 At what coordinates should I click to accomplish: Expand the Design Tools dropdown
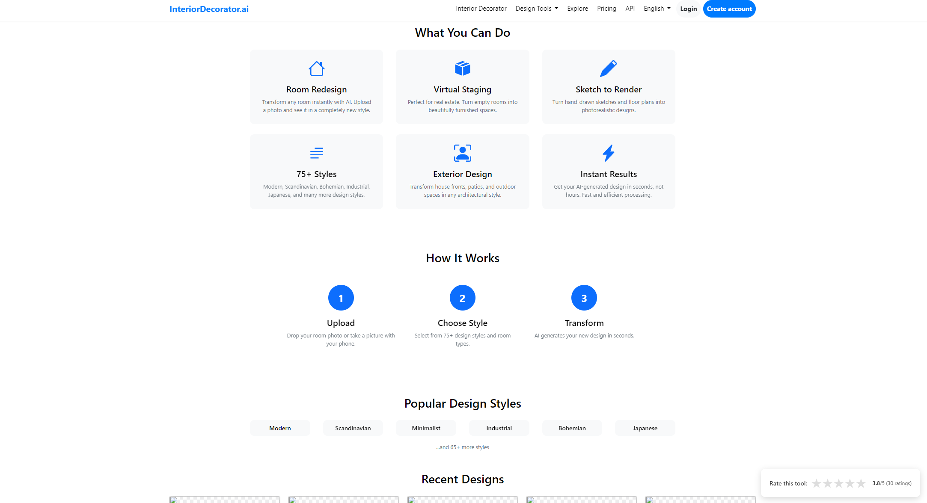pyautogui.click(x=537, y=9)
